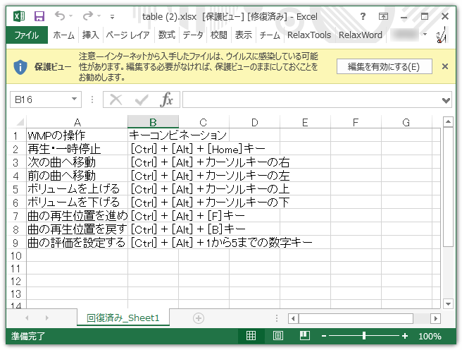This screenshot has width=462, height=350.
Task: Switch to the ホーム tab
Action: tap(63, 35)
